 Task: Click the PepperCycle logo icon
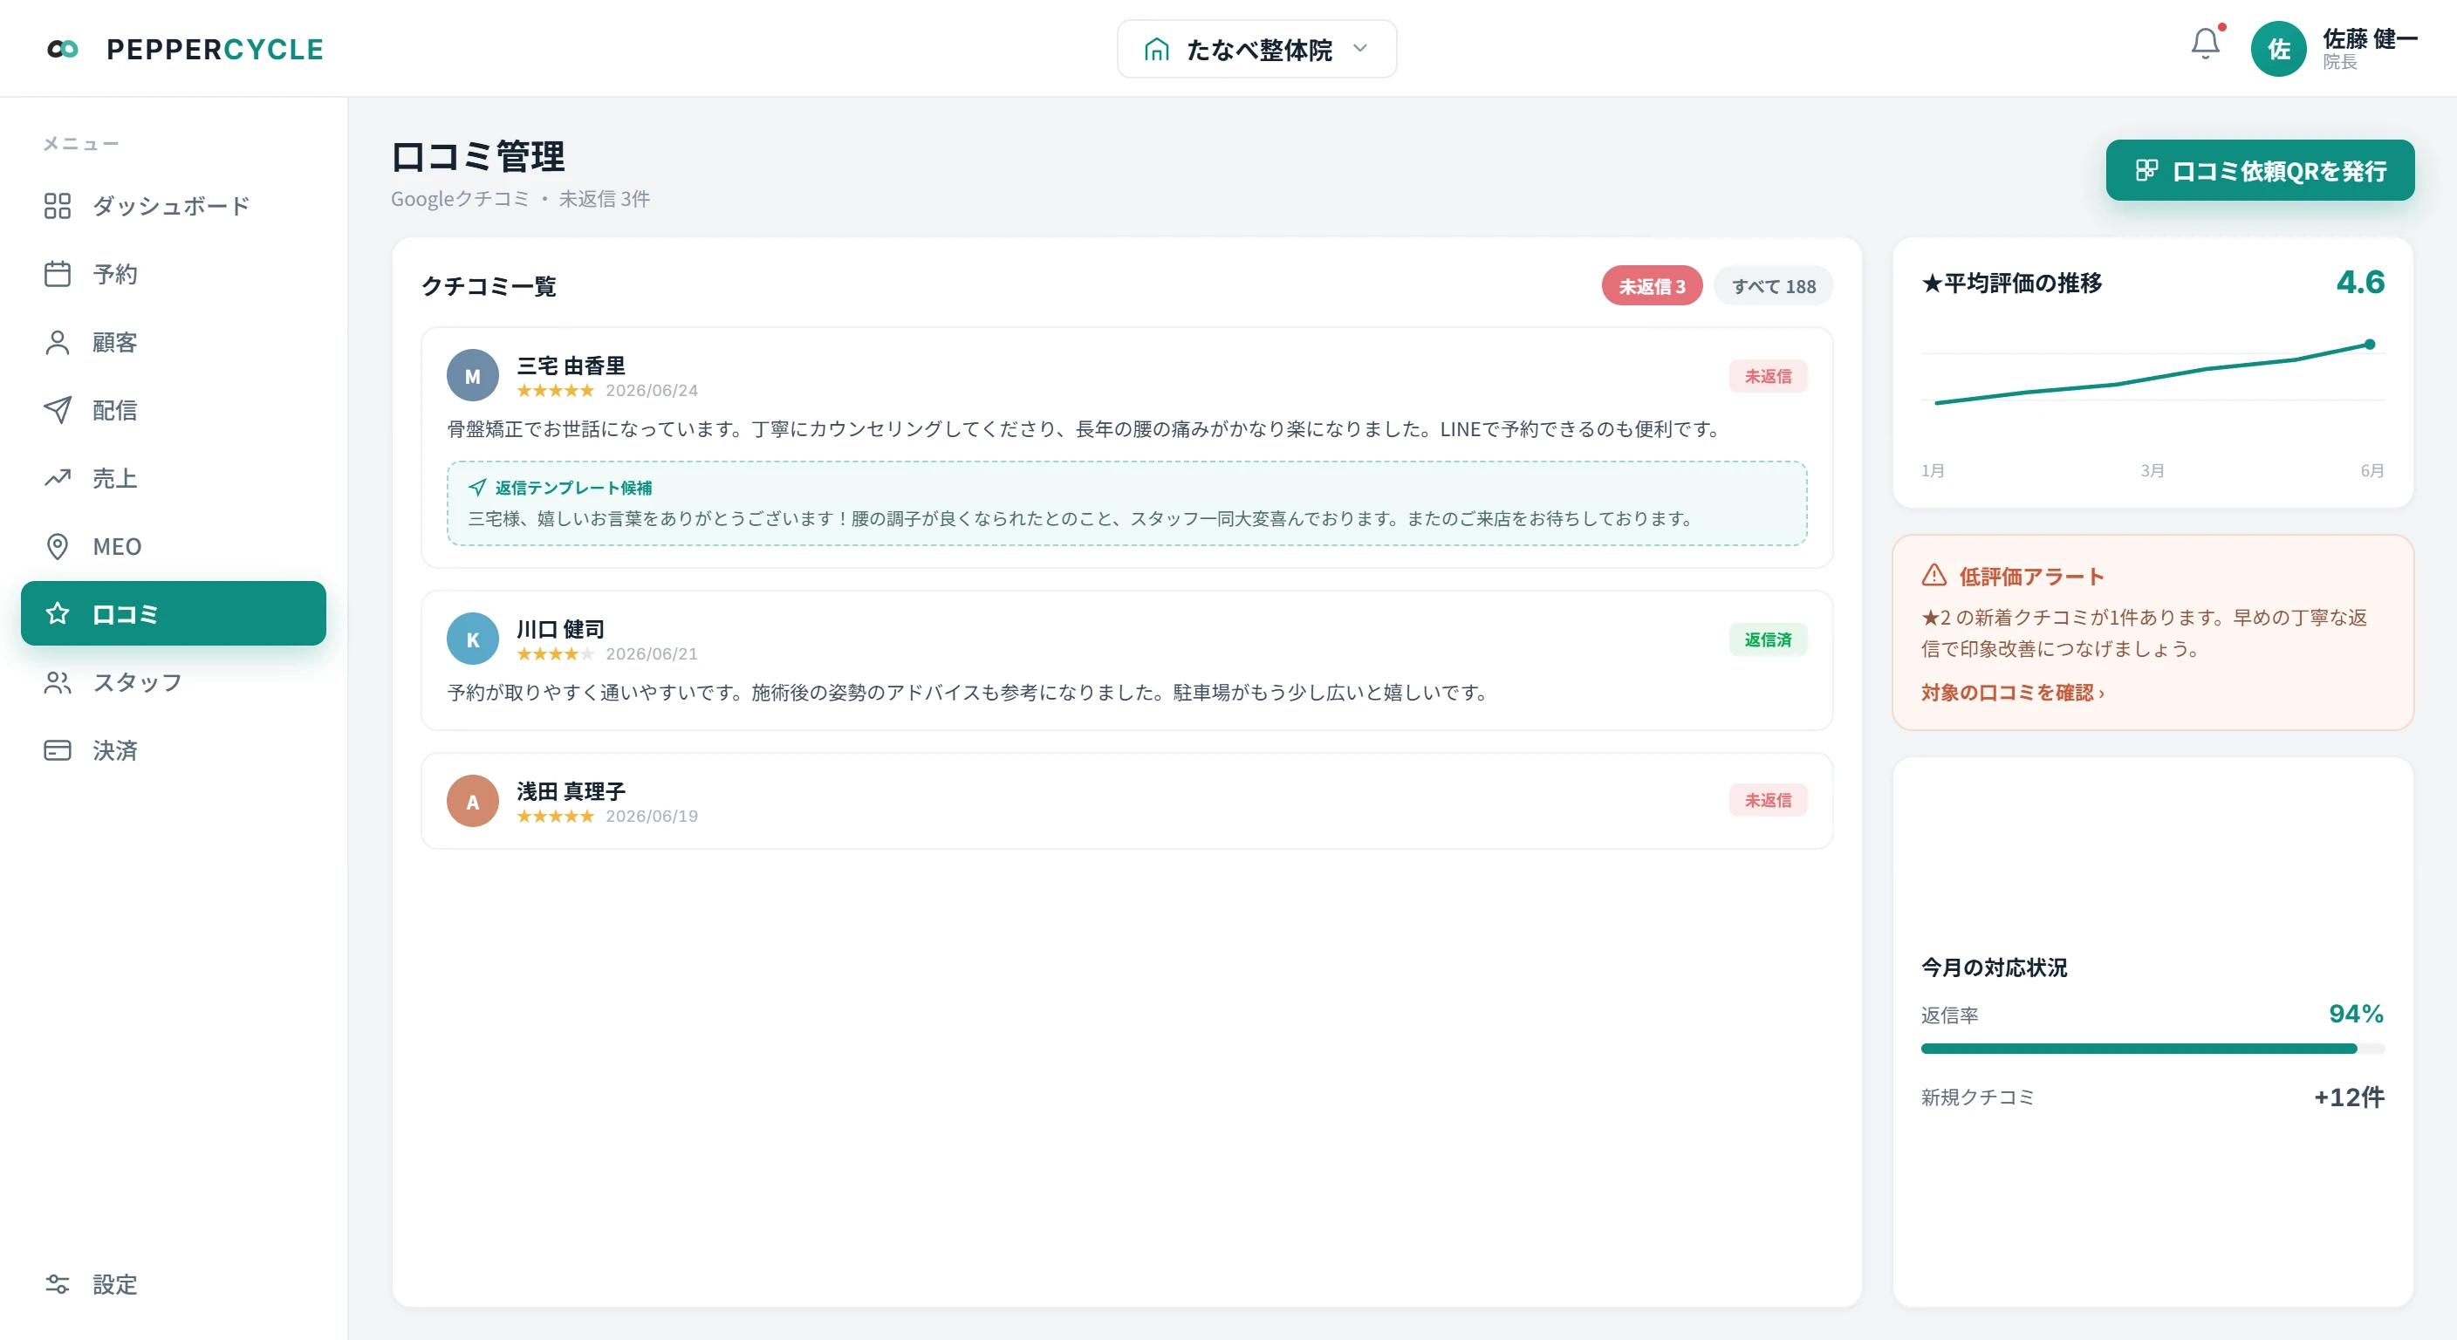pyautogui.click(x=63, y=49)
